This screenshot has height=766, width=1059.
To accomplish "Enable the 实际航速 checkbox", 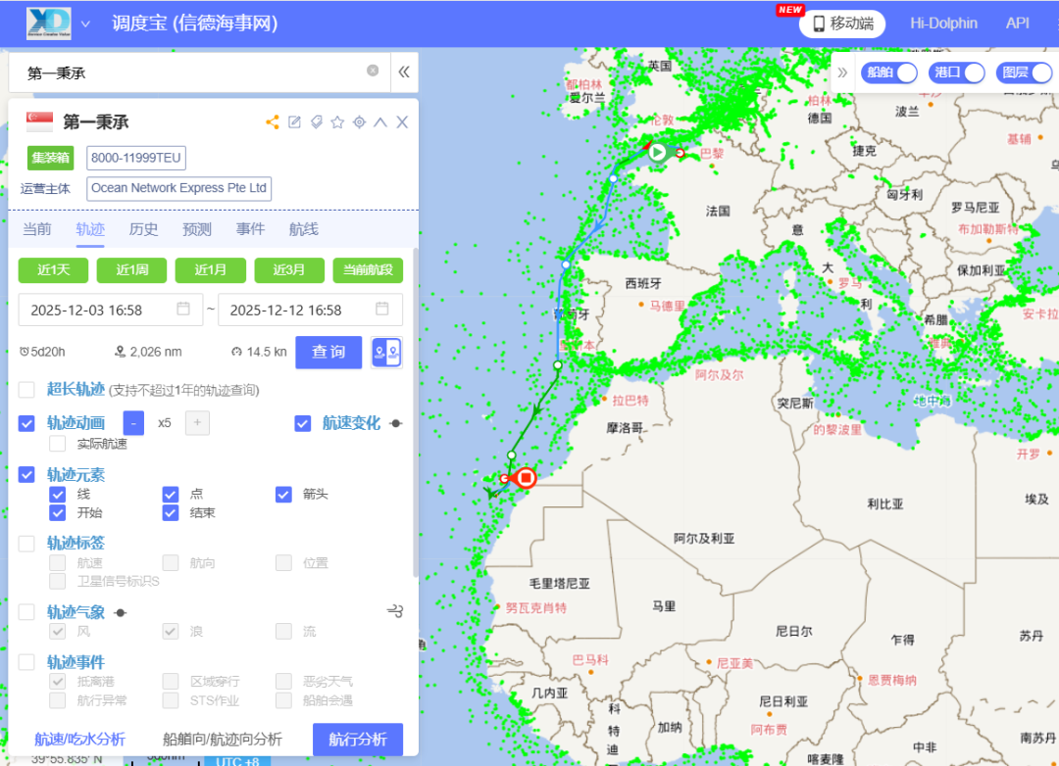I will (58, 444).
